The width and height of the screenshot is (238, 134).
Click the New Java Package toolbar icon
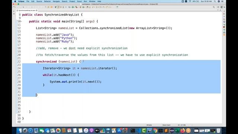tap(80, 7)
